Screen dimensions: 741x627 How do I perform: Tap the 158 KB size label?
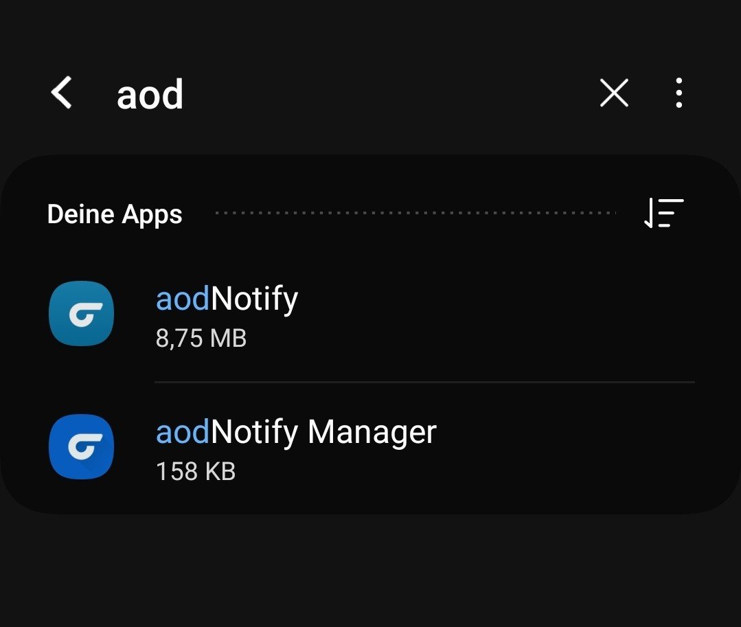pyautogui.click(x=195, y=472)
